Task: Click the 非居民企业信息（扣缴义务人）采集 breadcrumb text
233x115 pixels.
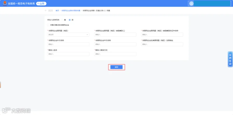Action: tap(96, 11)
